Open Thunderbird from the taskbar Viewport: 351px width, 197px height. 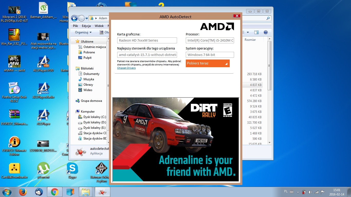pyautogui.click(x=39, y=192)
